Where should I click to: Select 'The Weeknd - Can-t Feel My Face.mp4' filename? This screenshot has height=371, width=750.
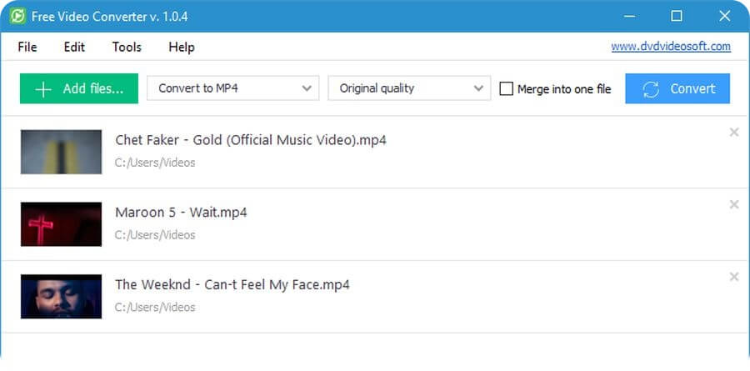(232, 285)
